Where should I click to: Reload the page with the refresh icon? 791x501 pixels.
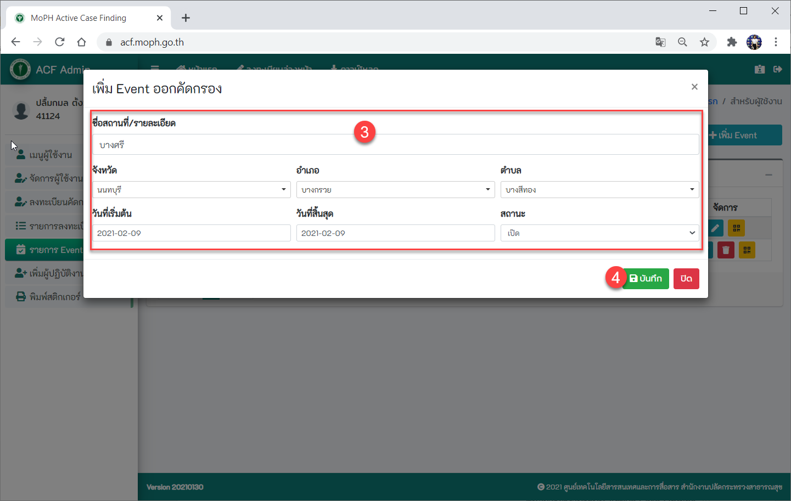(x=60, y=42)
